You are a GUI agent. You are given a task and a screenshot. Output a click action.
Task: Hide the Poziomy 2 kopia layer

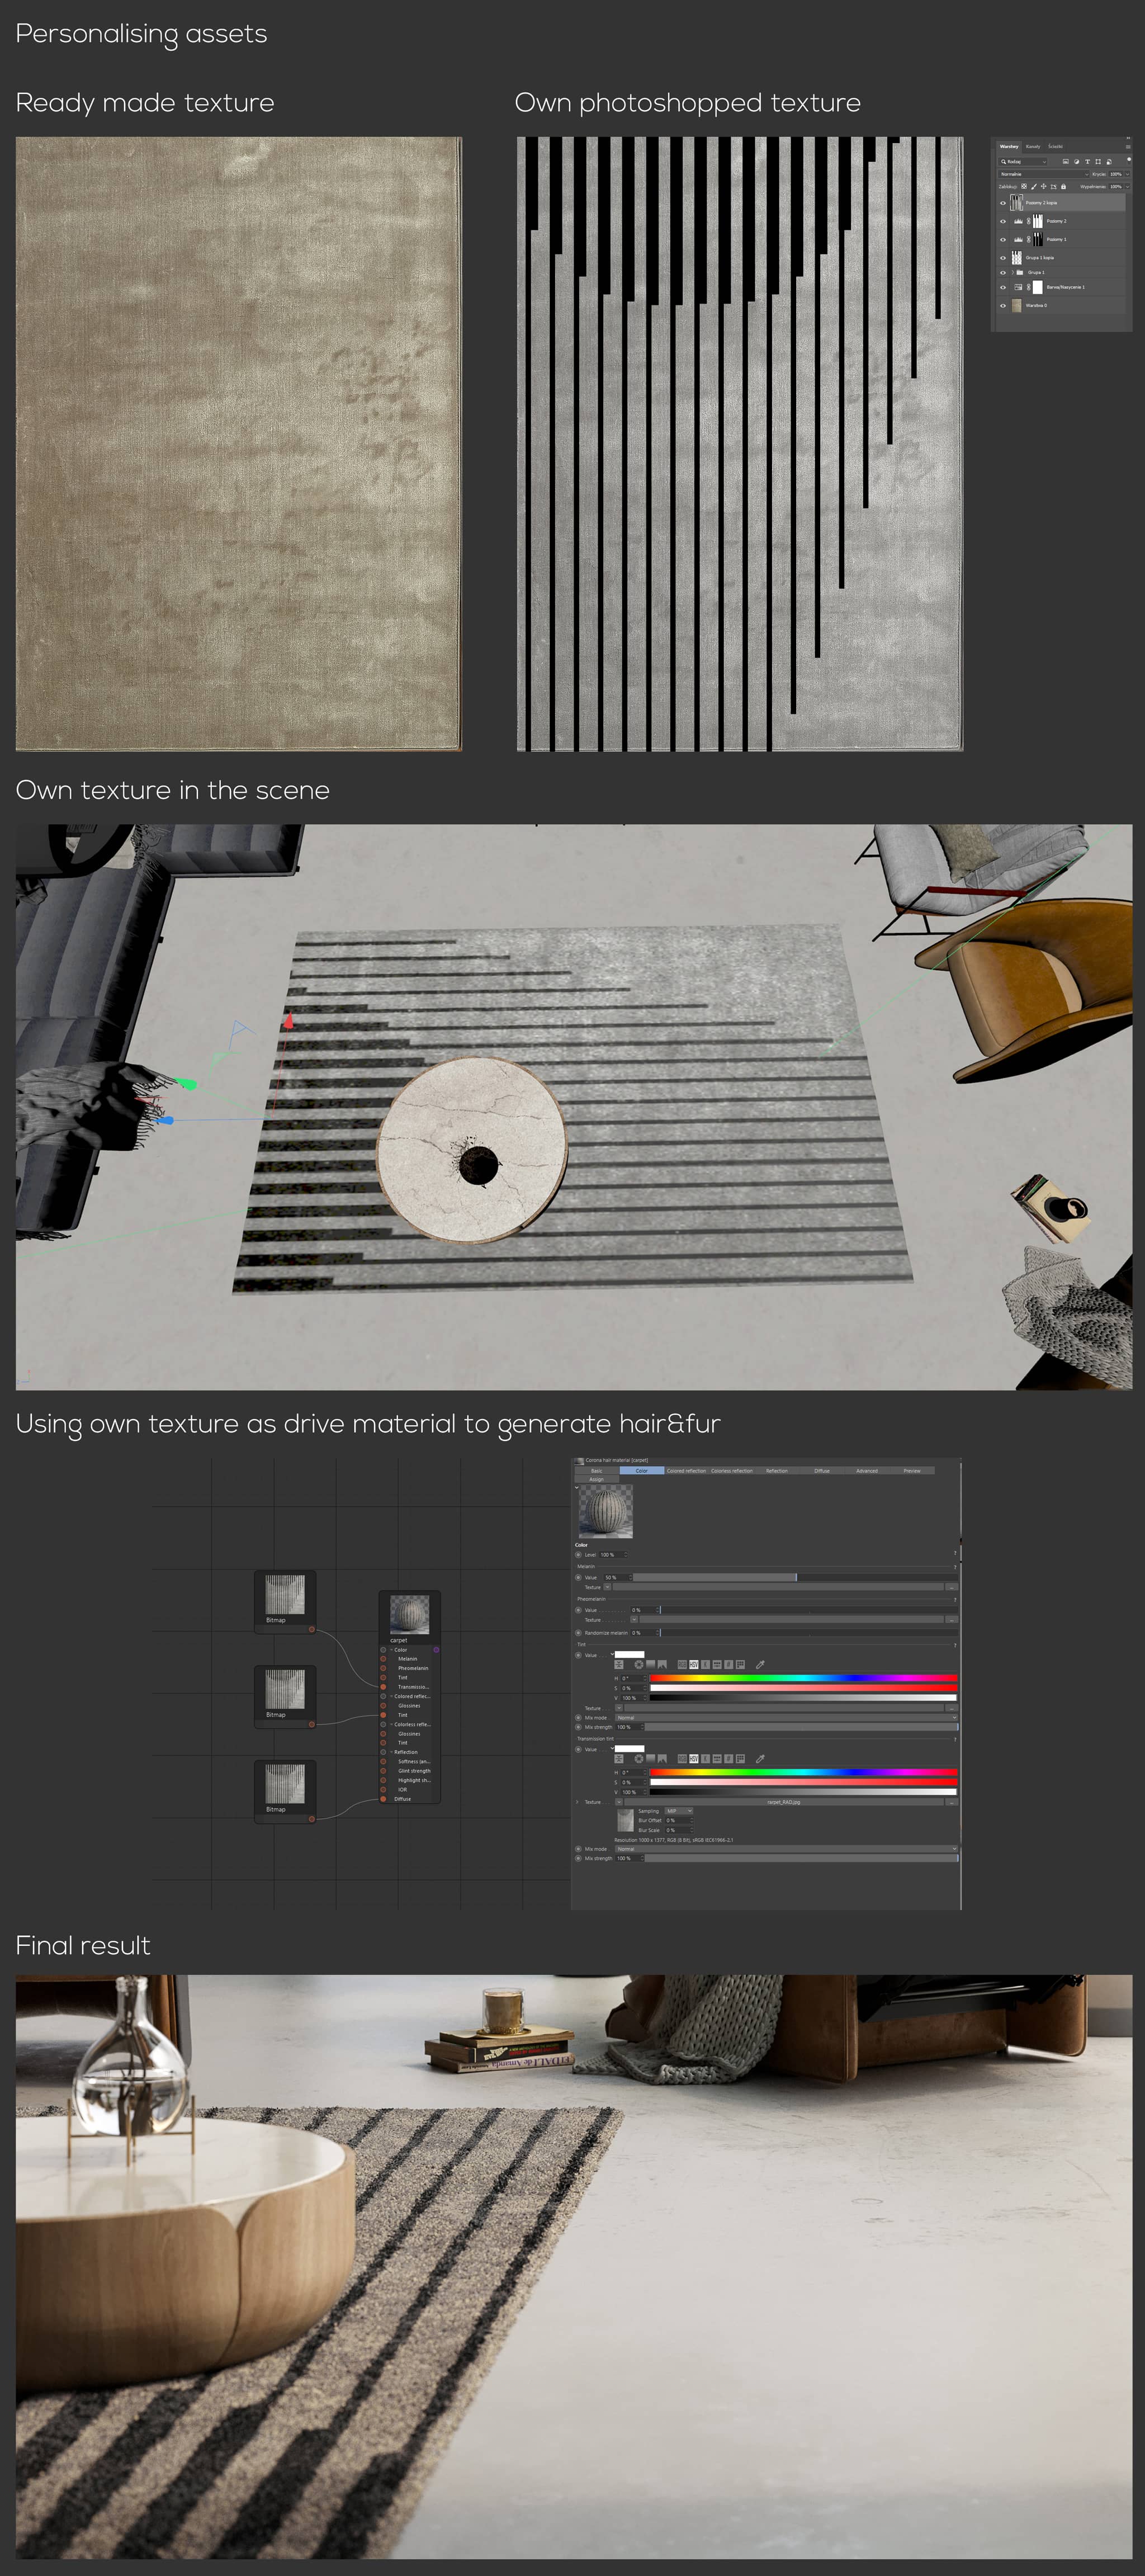click(x=1003, y=203)
